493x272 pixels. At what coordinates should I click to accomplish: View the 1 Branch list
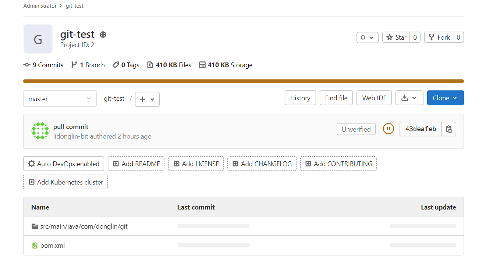click(x=88, y=65)
